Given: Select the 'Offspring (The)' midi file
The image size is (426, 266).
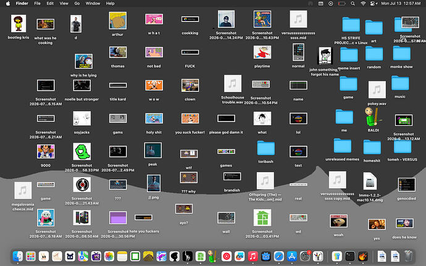Looking at the screenshot, I should 265,181.
